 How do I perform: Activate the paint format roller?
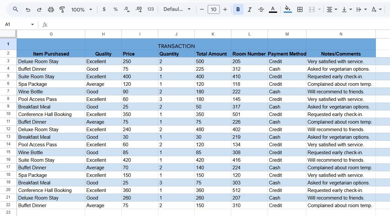pos(62,10)
